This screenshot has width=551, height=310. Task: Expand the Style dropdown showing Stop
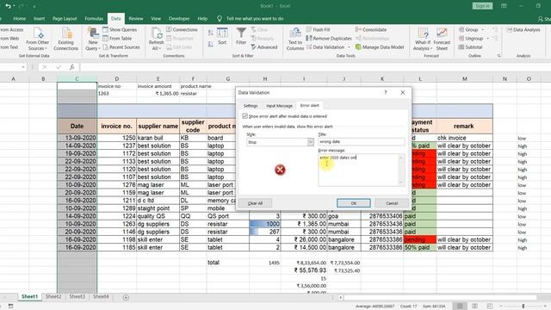(x=310, y=141)
